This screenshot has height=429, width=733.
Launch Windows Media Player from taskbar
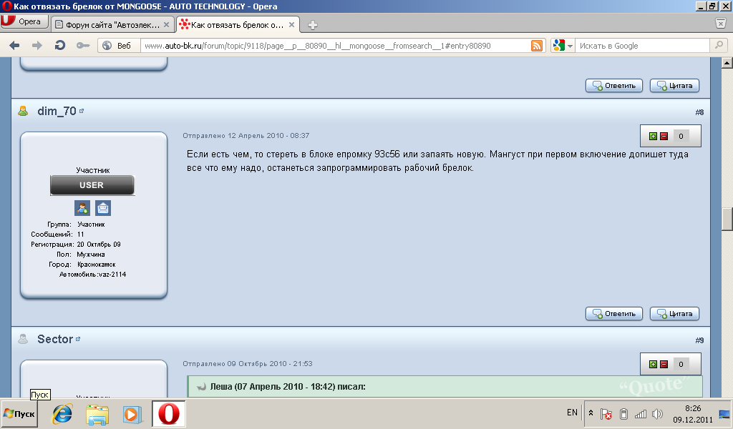(x=132, y=414)
